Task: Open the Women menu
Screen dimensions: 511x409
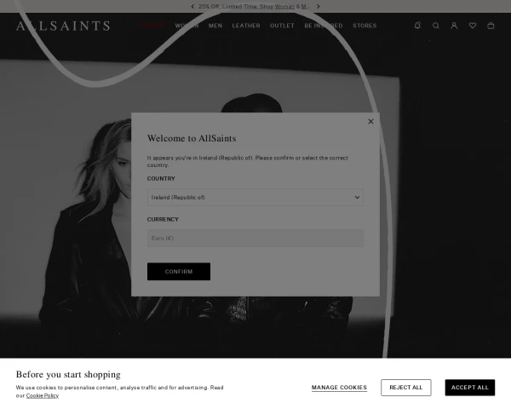Action: pyautogui.click(x=187, y=26)
